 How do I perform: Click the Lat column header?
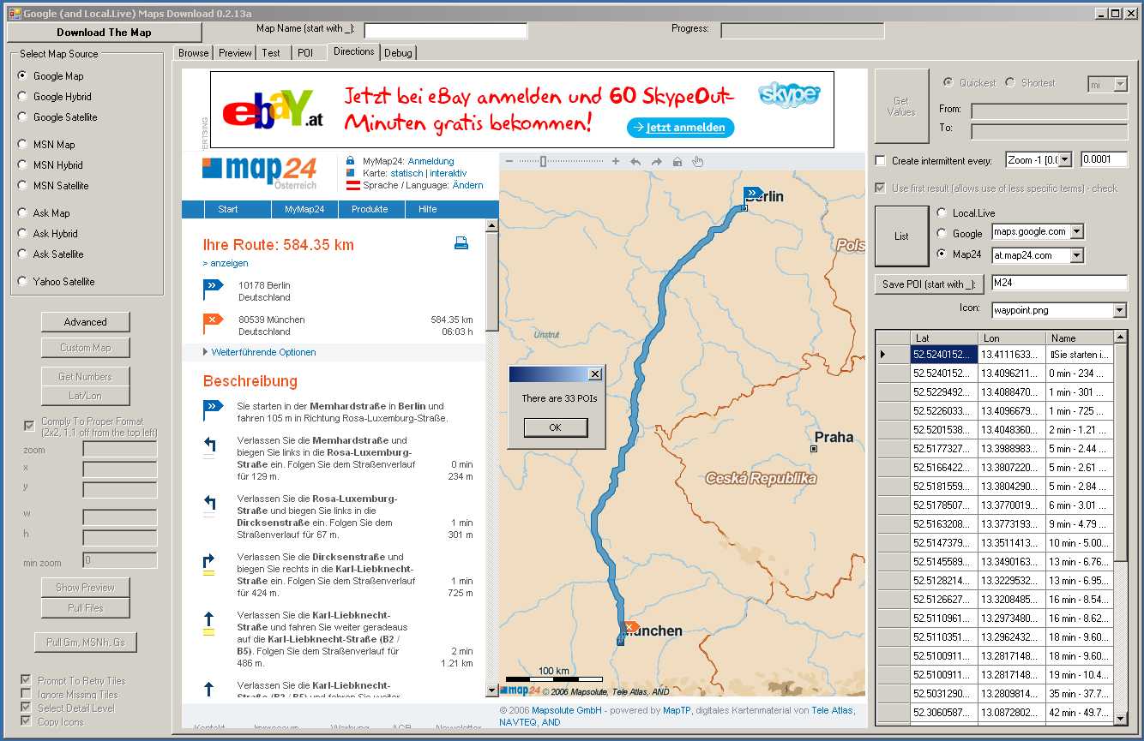coord(943,338)
